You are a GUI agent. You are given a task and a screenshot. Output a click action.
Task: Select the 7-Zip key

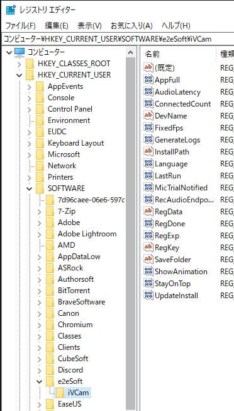coord(67,211)
